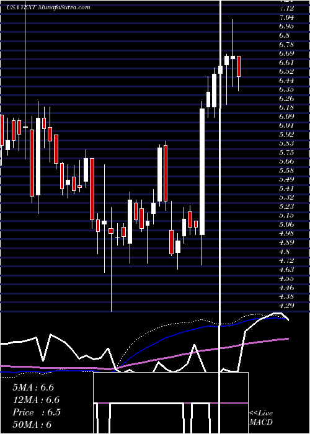Select the 4.72 price axis label
This screenshot has height=434, width=310.
click(286, 260)
